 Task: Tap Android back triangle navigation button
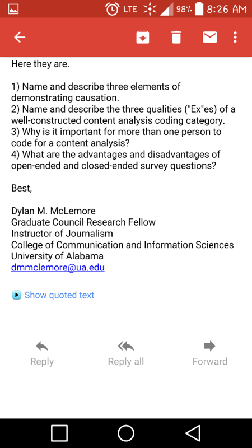pos(193,433)
